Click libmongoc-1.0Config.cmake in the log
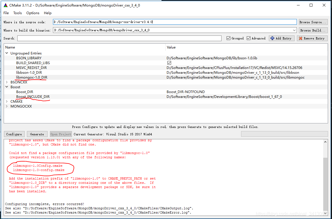Image resolution: width=332 pixels, height=219 pixels. 38,166
